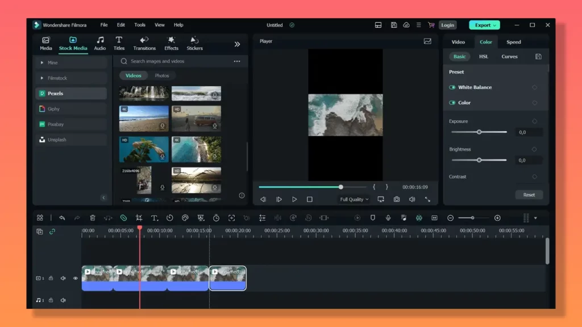This screenshot has width=582, height=327.
Task: Add keyframe for Brightness
Action: [x=534, y=149]
